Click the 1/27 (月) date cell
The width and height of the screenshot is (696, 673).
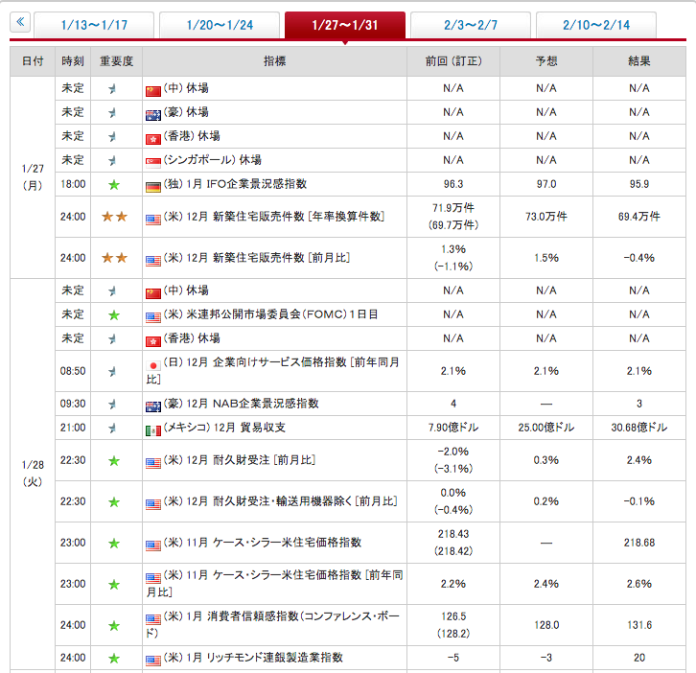[x=33, y=177]
